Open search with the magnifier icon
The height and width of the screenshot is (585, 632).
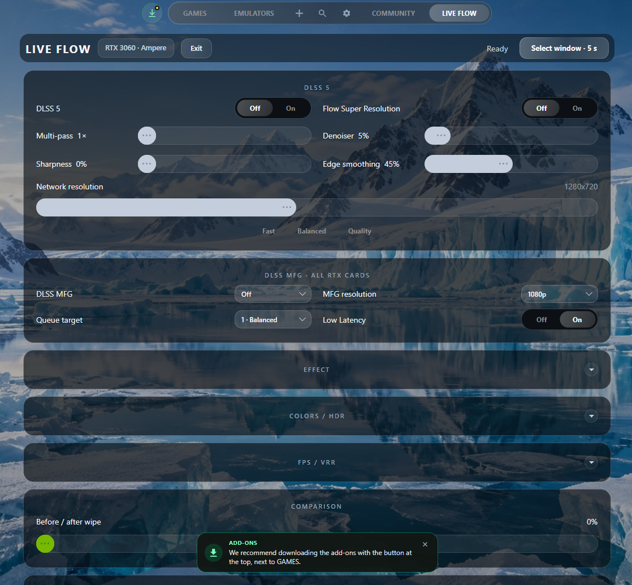click(322, 14)
